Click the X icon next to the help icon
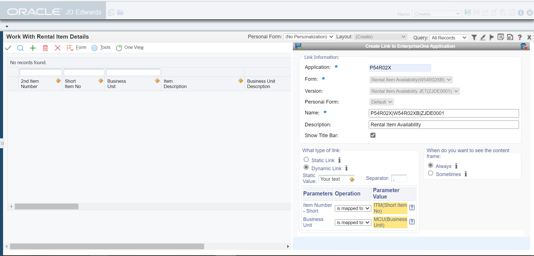This screenshot has height=256, width=534. (529, 37)
